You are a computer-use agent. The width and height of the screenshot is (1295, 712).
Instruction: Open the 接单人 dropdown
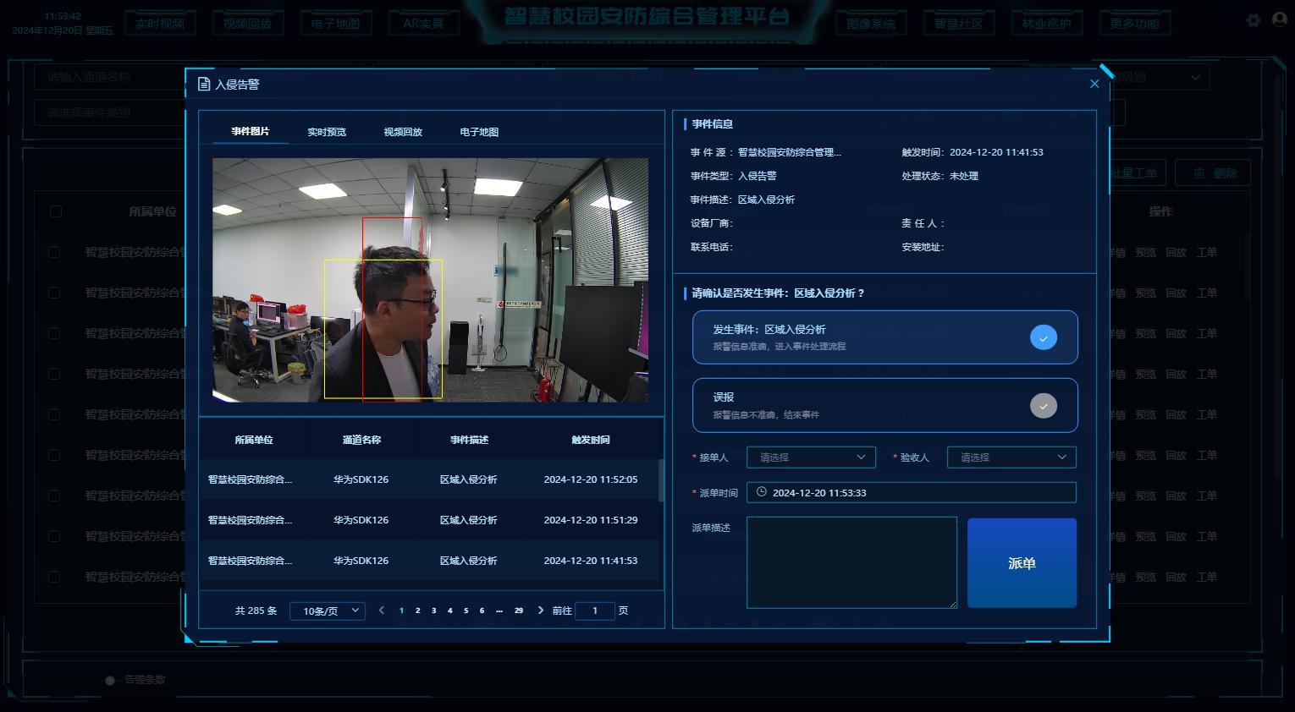click(x=811, y=457)
